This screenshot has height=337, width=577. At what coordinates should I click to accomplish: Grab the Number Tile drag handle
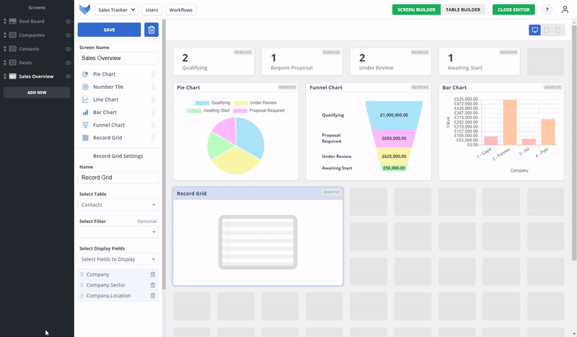point(153,87)
